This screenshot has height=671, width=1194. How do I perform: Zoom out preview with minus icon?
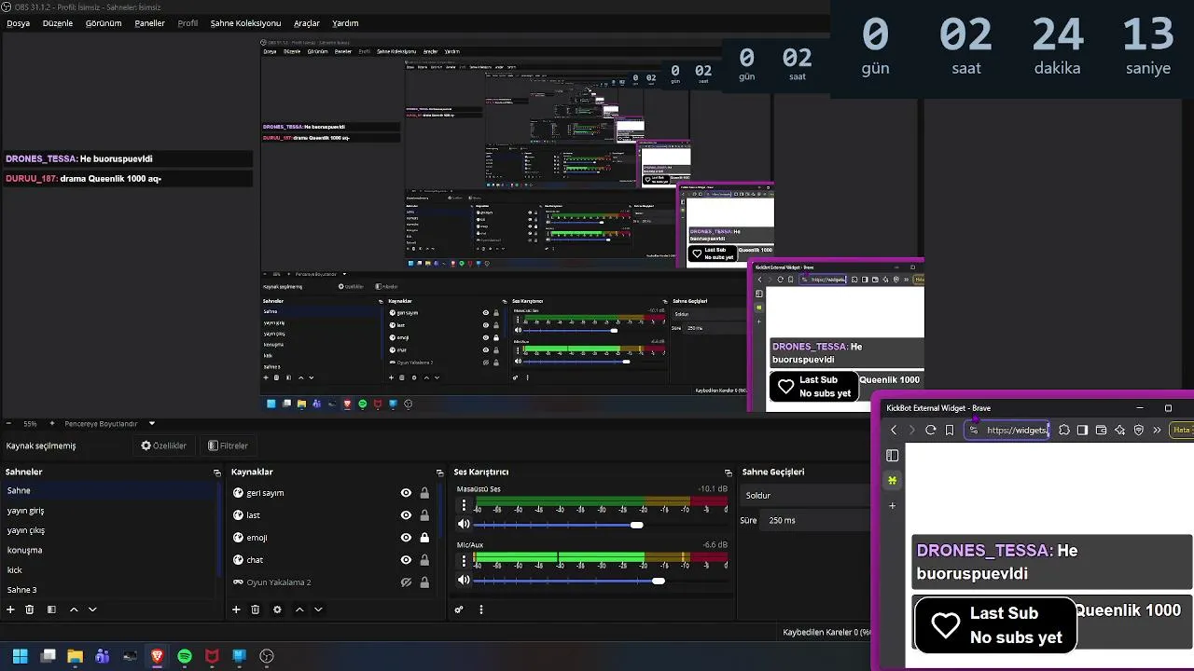[x=9, y=423]
